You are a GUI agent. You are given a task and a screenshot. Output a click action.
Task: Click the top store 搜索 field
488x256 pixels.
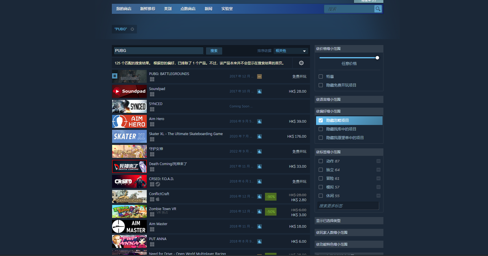(x=349, y=9)
